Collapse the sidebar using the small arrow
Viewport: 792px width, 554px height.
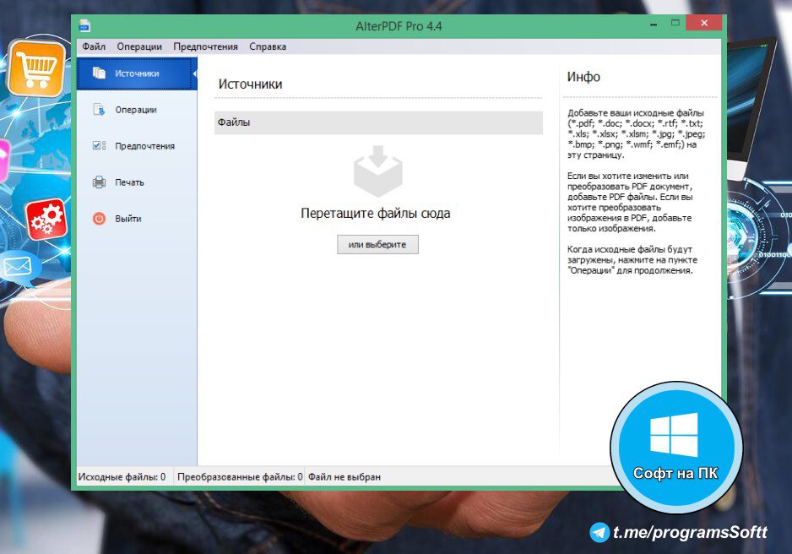click(195, 73)
